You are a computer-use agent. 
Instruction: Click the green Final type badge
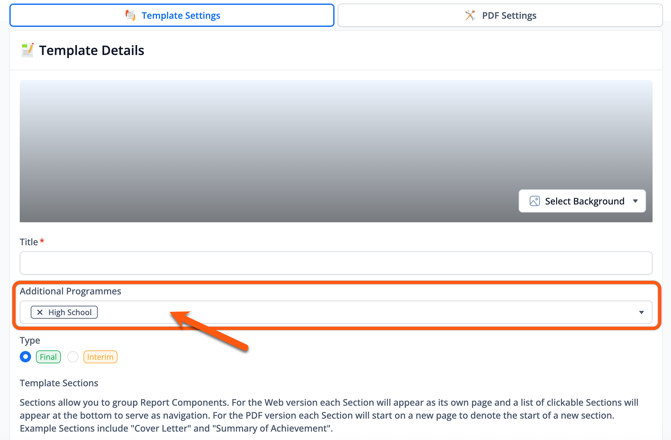coord(48,357)
